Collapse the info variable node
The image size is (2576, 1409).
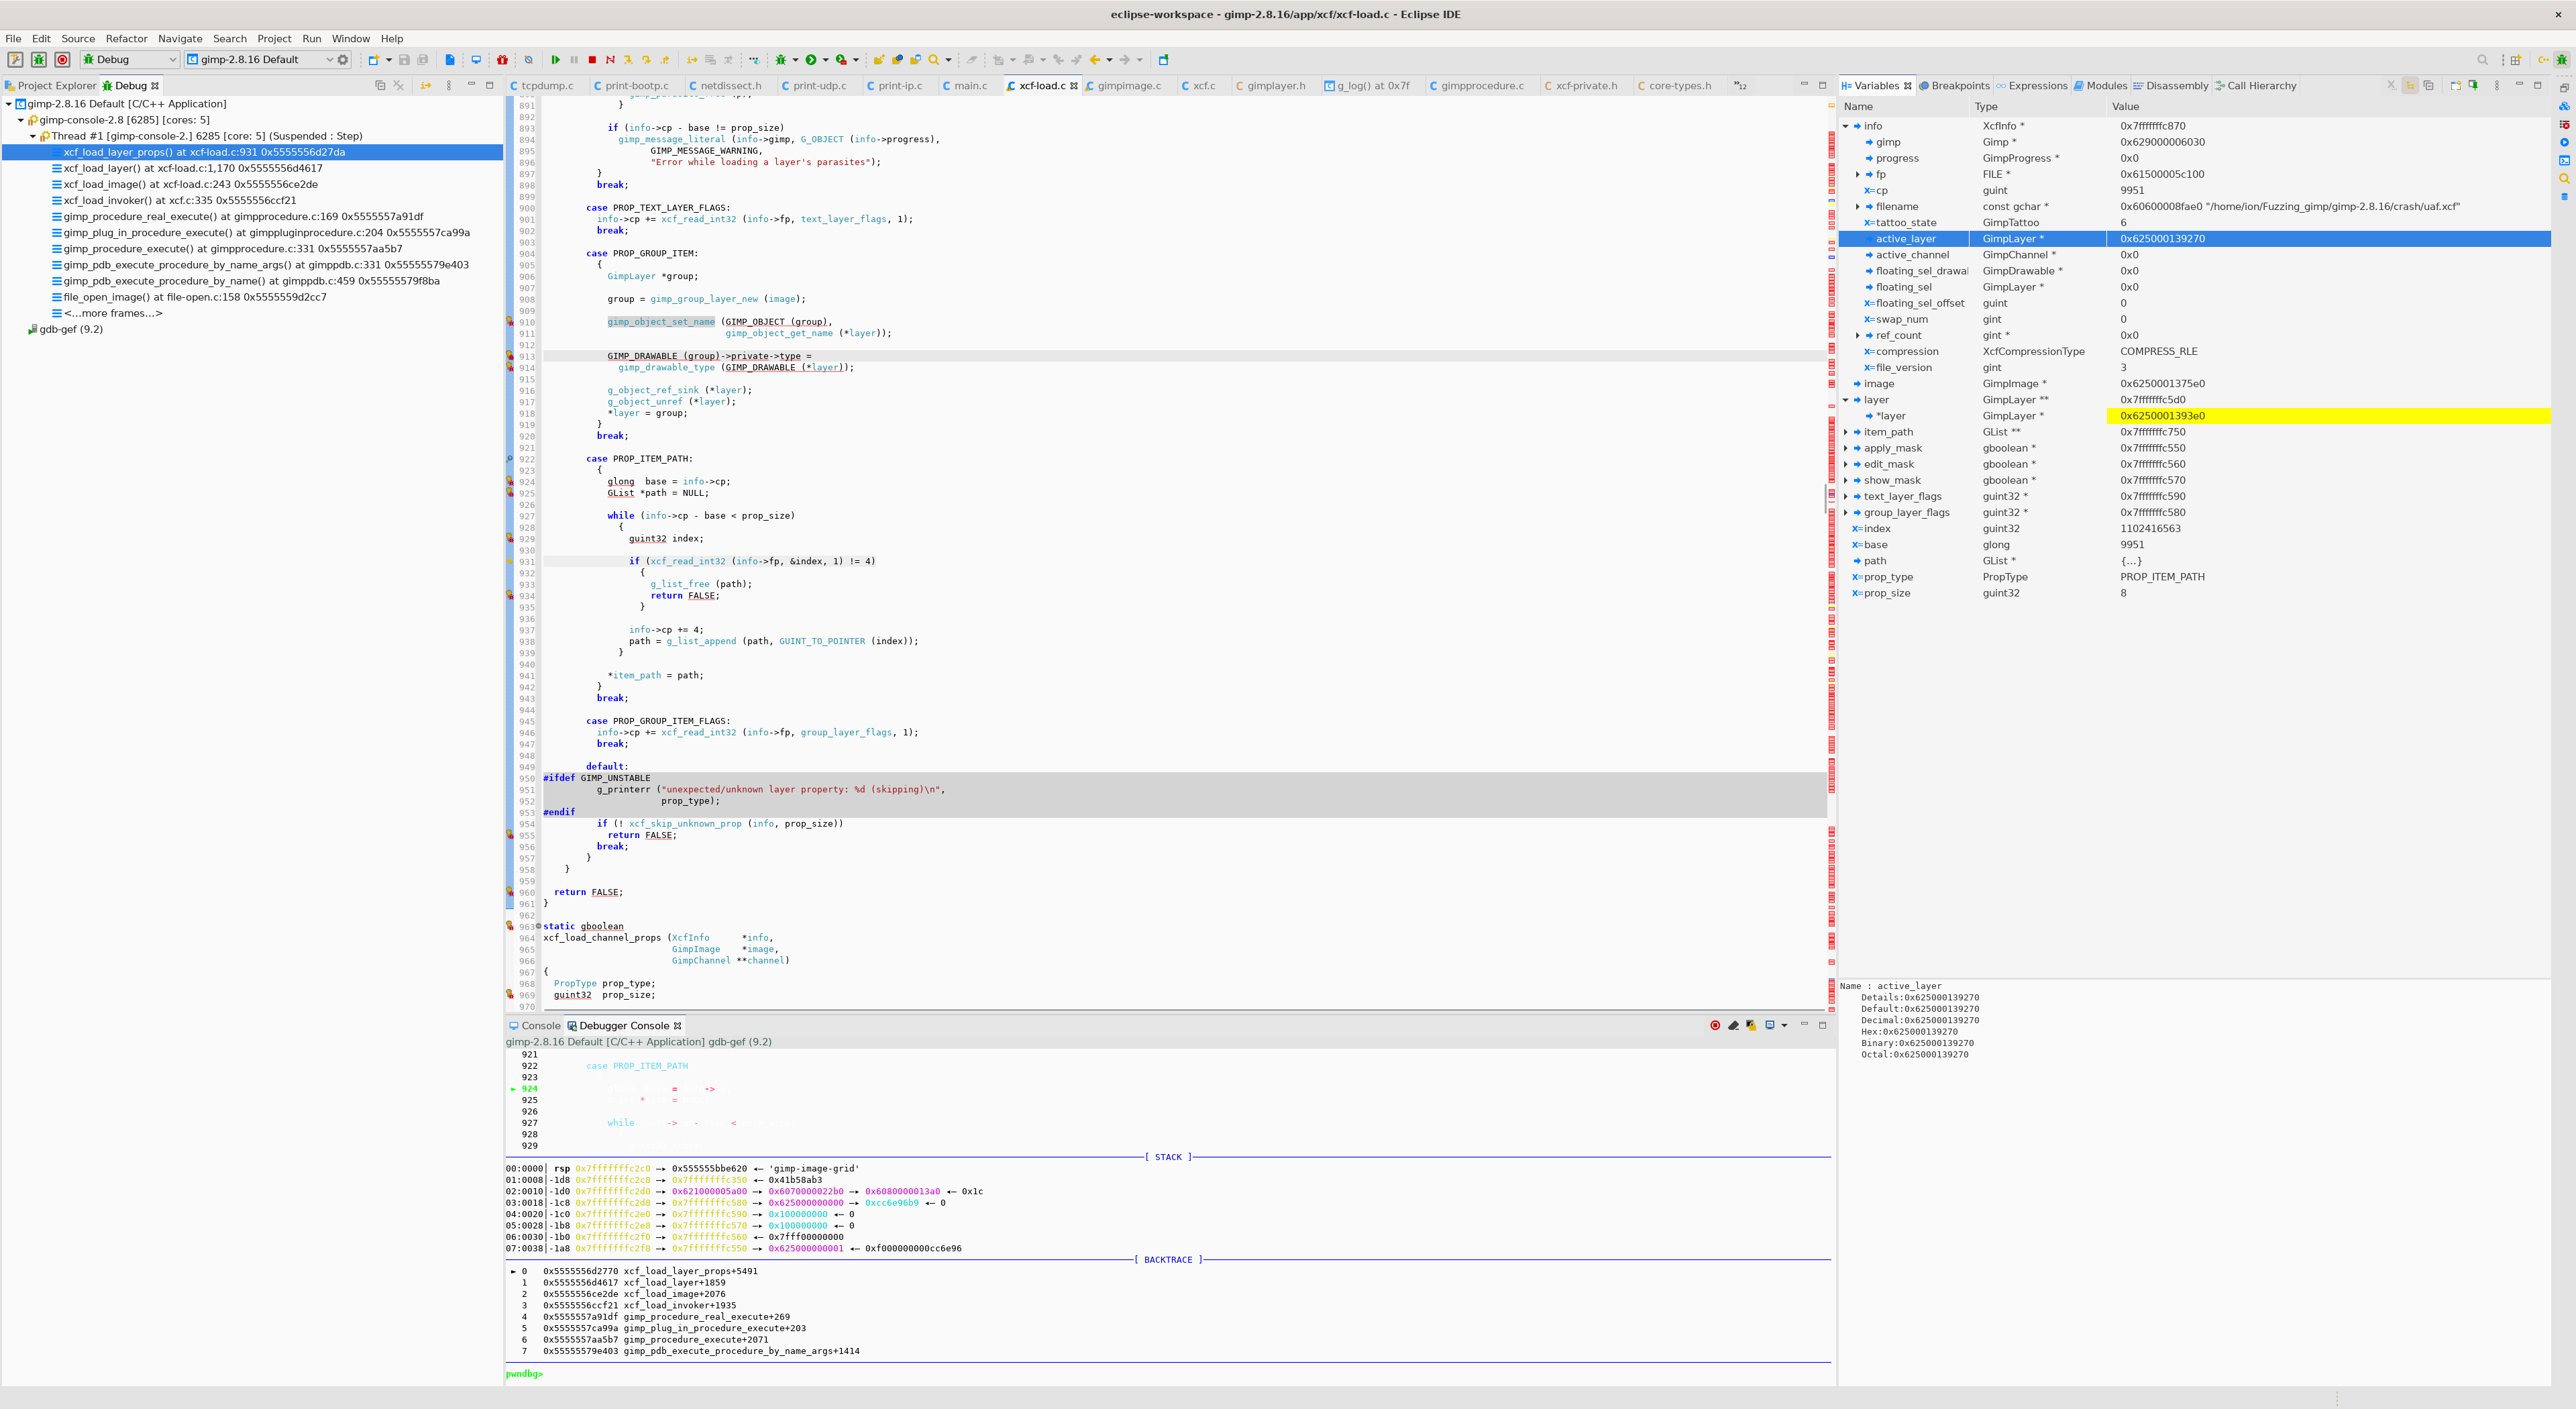click(x=1846, y=126)
